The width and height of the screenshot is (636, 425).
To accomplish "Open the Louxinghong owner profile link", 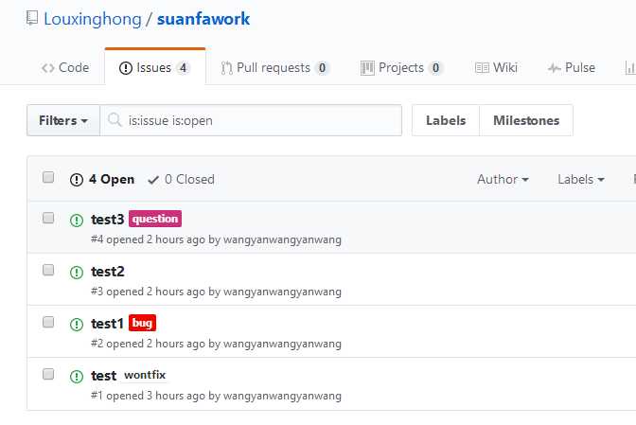I will (93, 19).
